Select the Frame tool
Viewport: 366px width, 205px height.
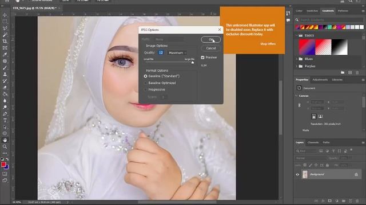[x=5, y=48]
